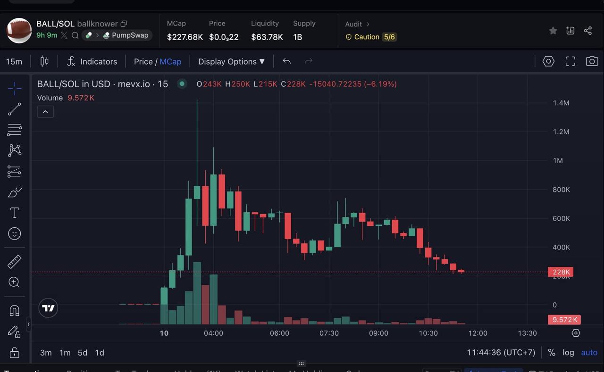Screen dimensions: 604x372
Task: Click the 04:00 time axis label
Action: tap(213, 333)
